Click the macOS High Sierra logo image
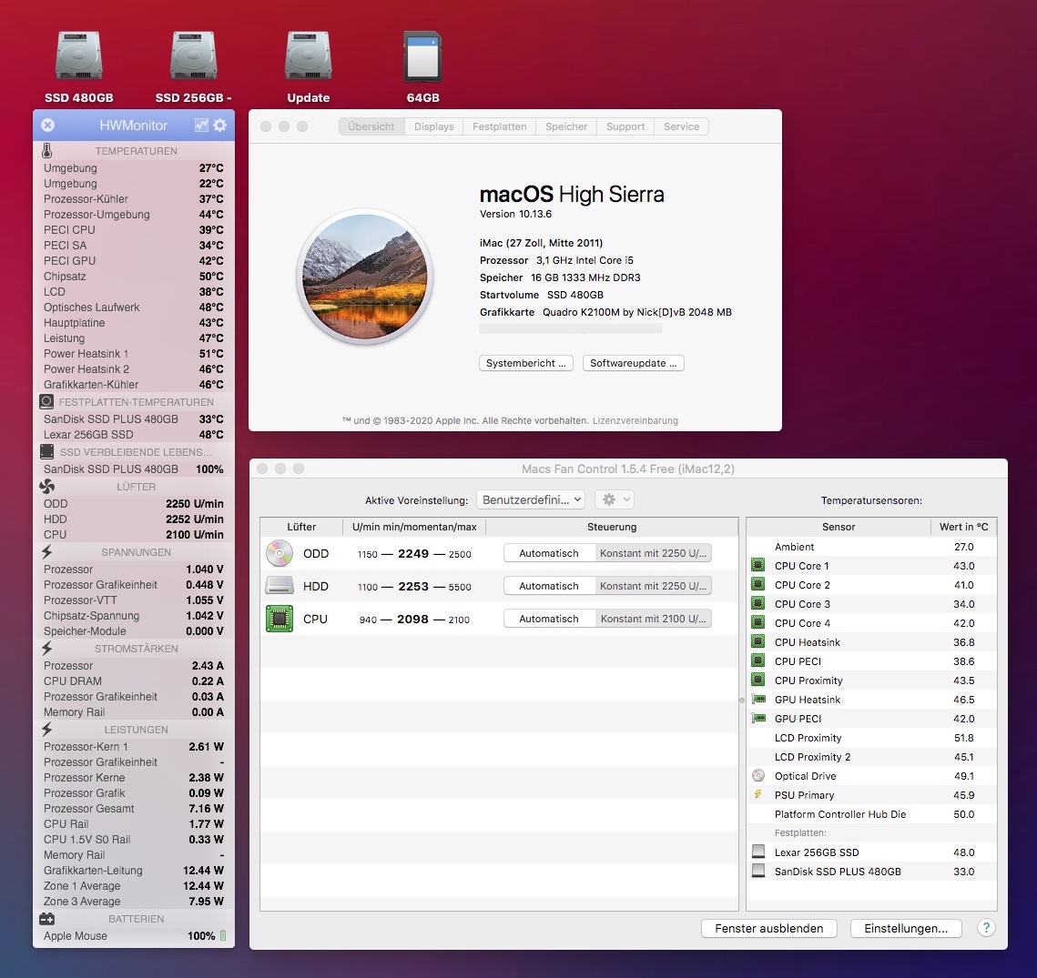This screenshot has width=1037, height=978. [x=364, y=277]
